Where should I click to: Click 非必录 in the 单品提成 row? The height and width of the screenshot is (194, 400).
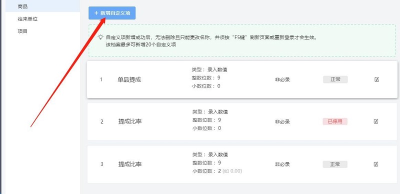[x=282, y=79]
